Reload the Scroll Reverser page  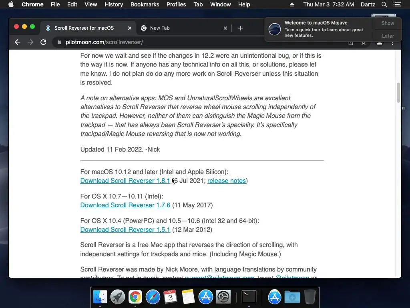[x=43, y=42]
